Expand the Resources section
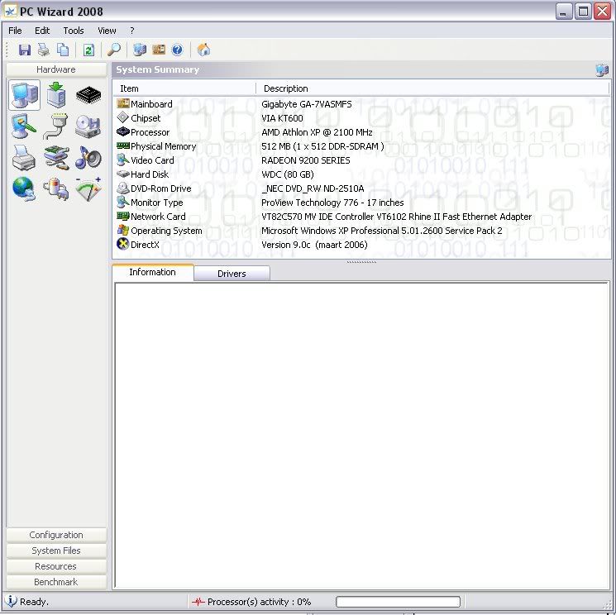The height and width of the screenshot is (615, 616). coord(56,566)
